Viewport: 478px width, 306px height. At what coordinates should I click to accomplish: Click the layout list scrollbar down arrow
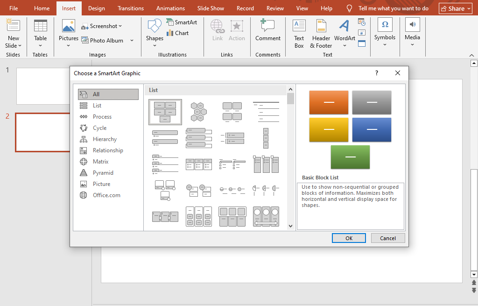[x=290, y=226]
